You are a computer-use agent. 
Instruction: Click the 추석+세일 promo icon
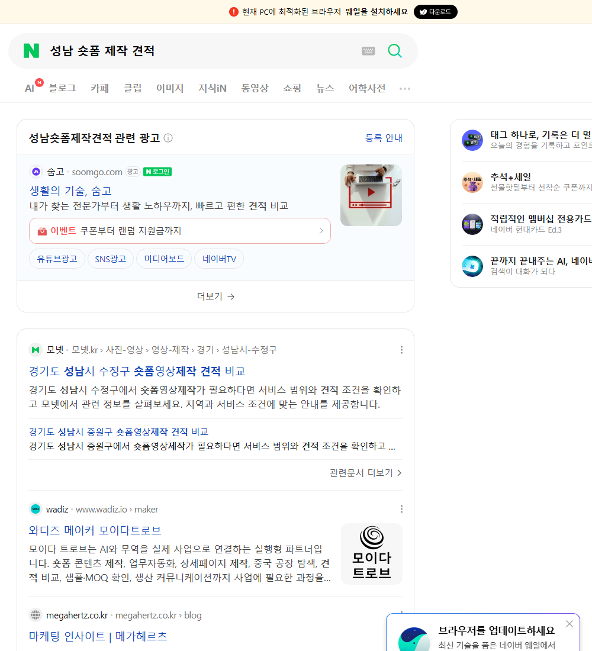coord(472,182)
